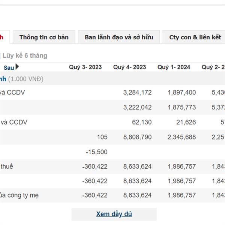Image resolution: width=225 pixels, height=225 pixels.
Task: Select the 1,897,400 cell for Quý 1-2024
Action: (x=181, y=92)
